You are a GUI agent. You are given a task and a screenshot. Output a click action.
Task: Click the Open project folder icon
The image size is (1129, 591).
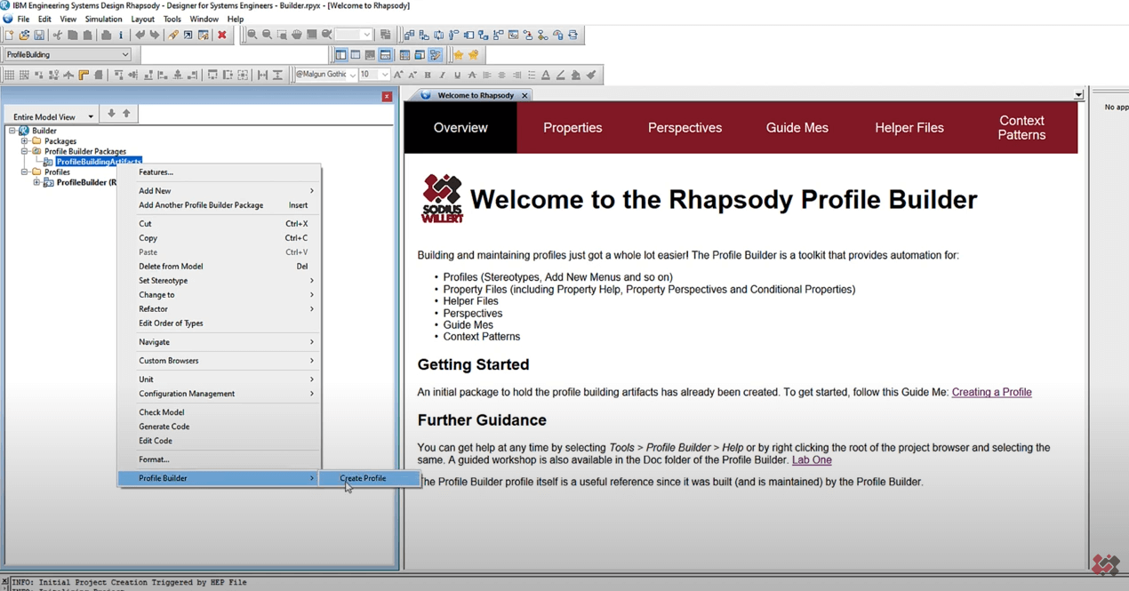coord(24,35)
